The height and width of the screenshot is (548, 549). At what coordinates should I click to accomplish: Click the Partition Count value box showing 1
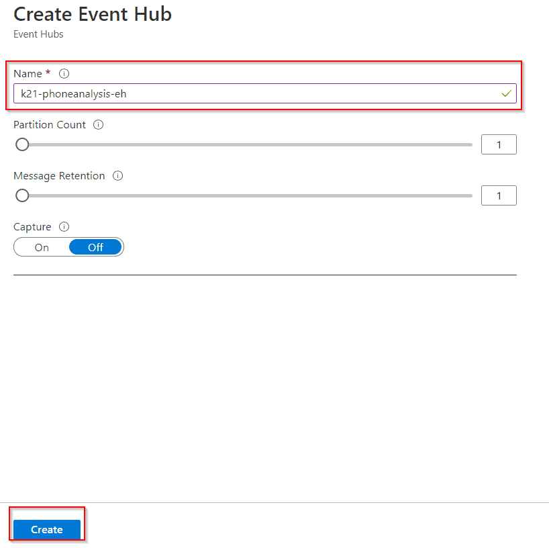coord(499,144)
